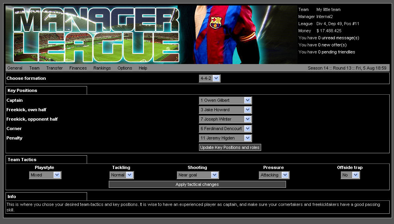The width and height of the screenshot is (394, 224).
Task: Click the Captain label
Action: [x=15, y=100]
